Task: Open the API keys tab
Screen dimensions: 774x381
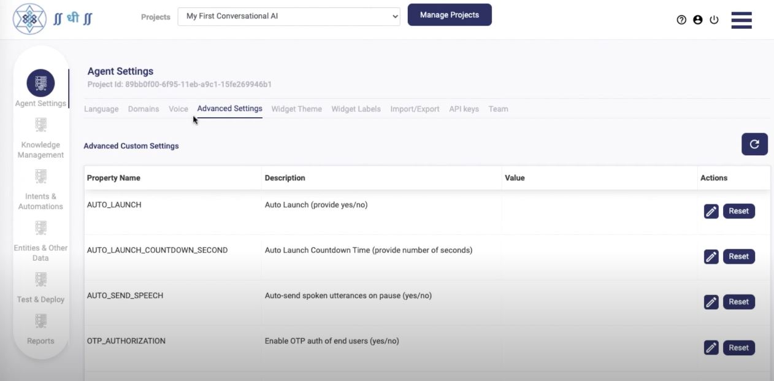Action: pyautogui.click(x=464, y=109)
